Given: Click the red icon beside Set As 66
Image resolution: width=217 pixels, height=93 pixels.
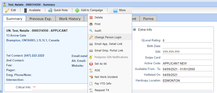Looking at the screenshot, I should tap(91, 64).
